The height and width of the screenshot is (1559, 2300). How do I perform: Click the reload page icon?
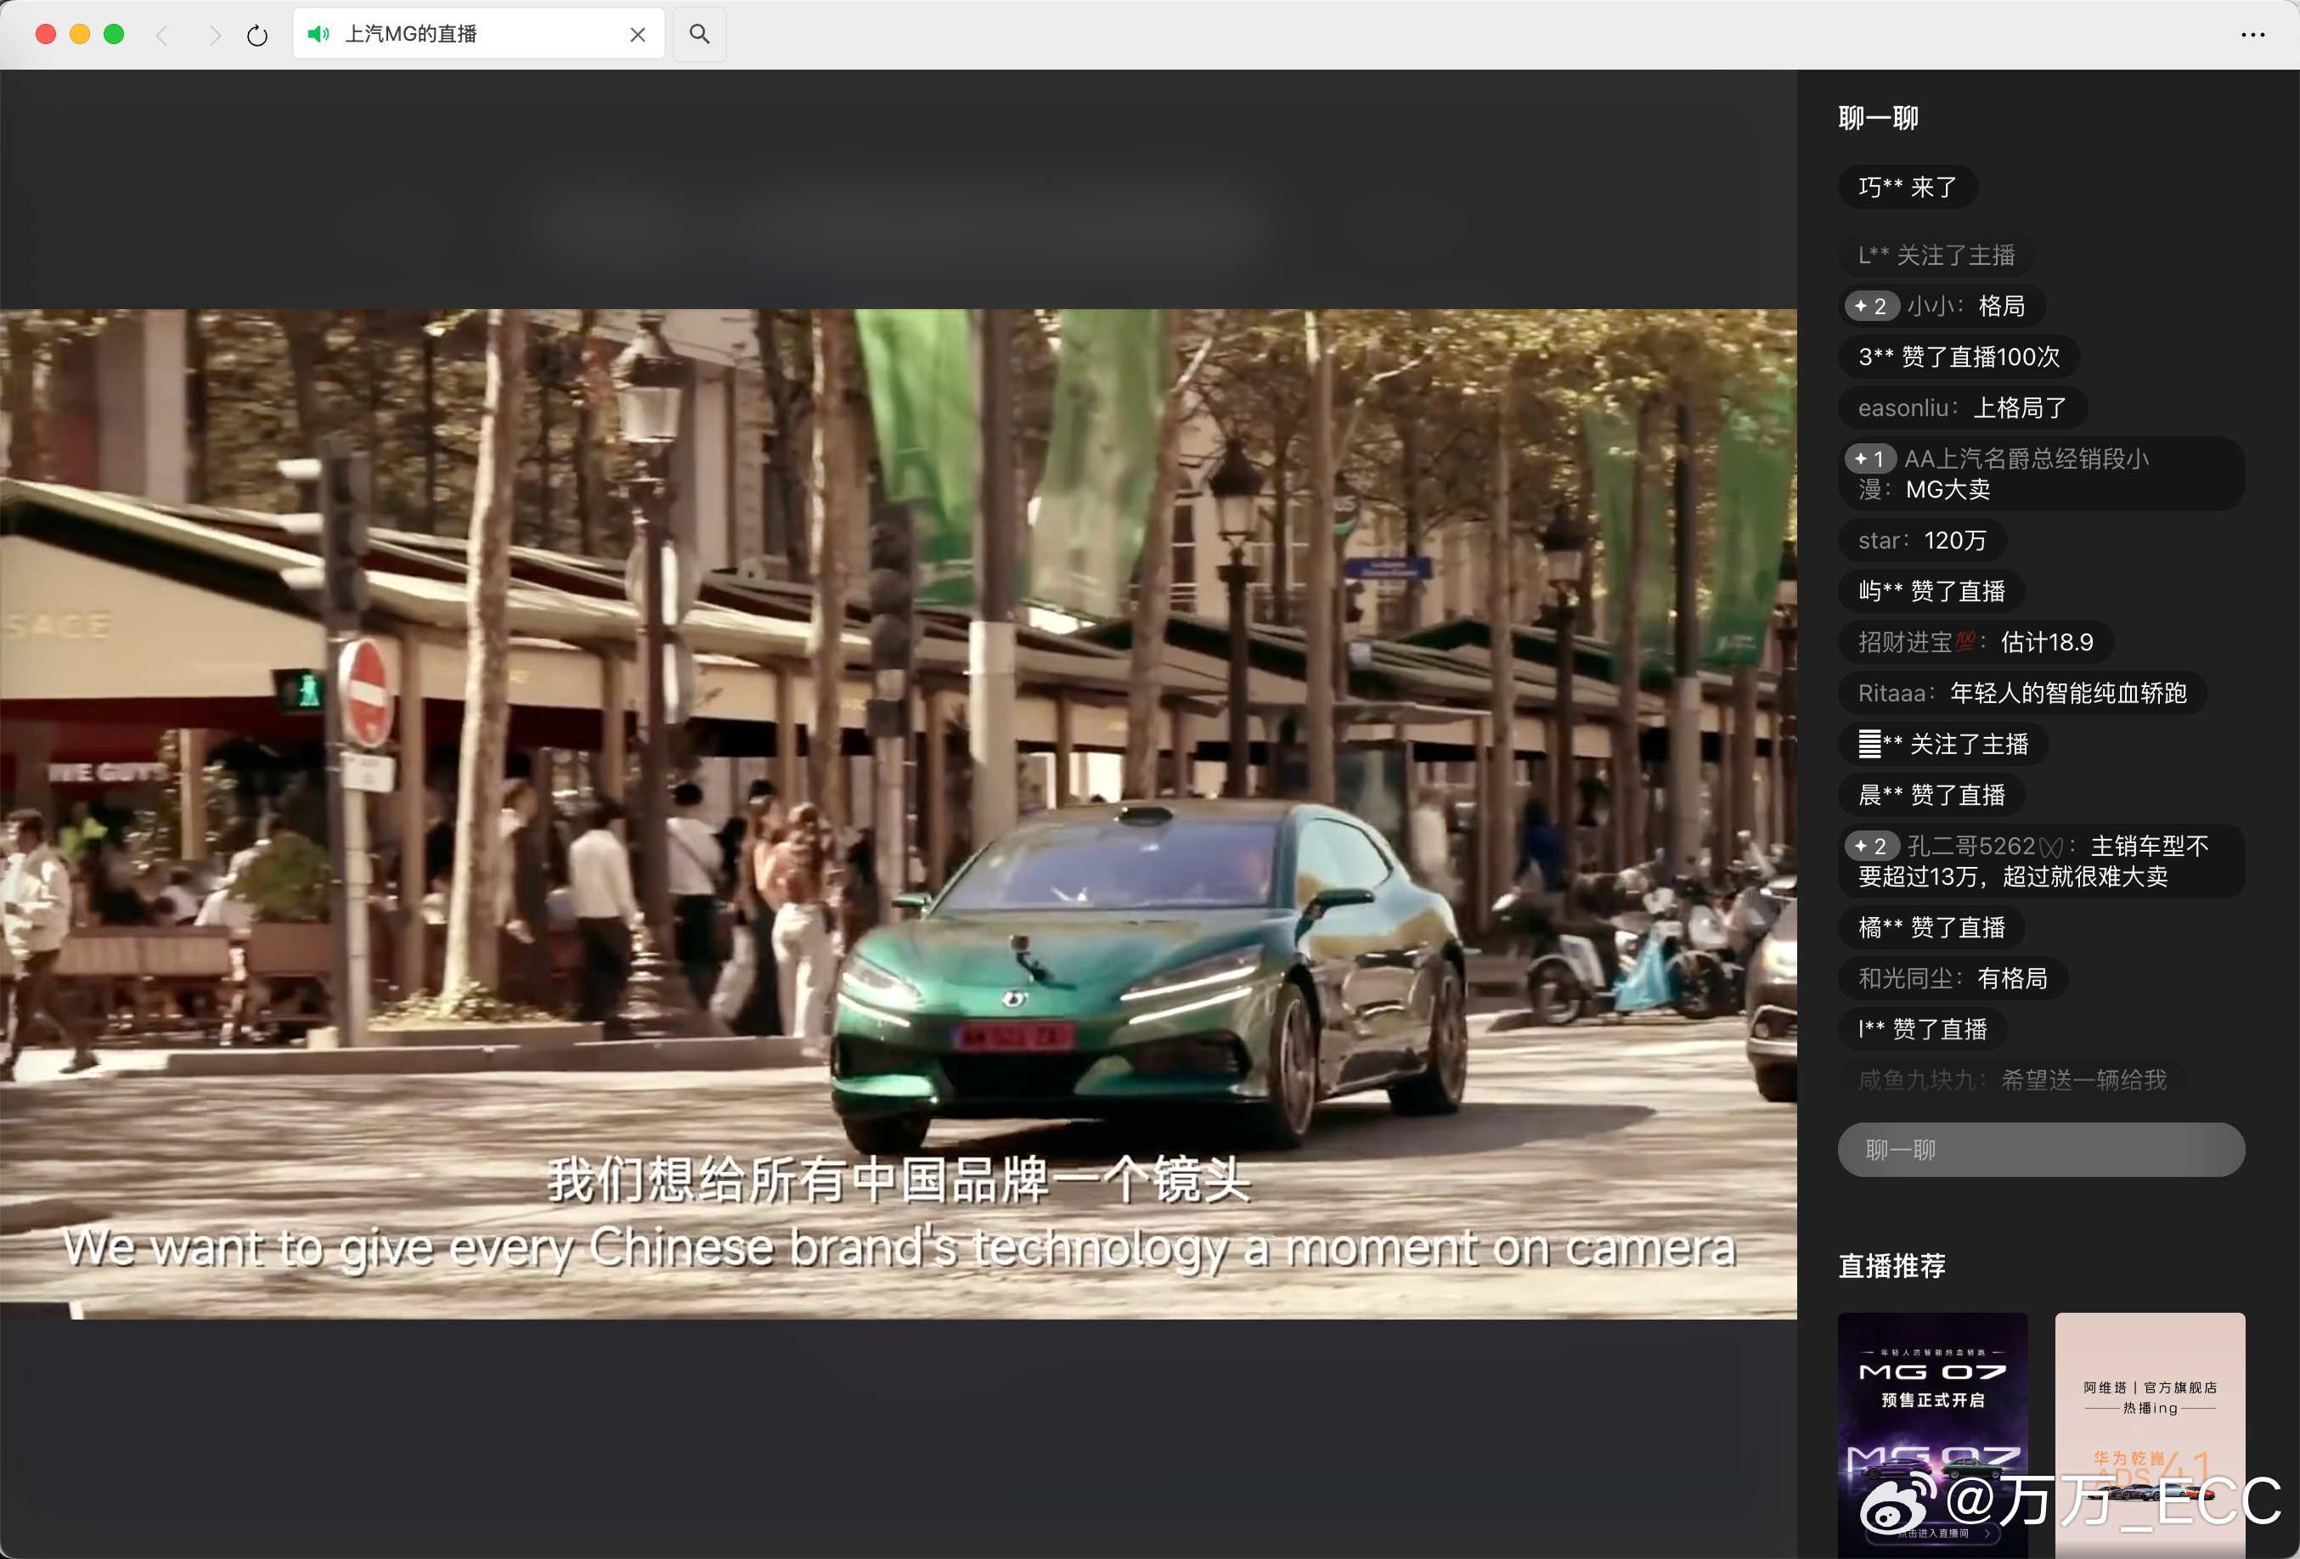[x=257, y=36]
